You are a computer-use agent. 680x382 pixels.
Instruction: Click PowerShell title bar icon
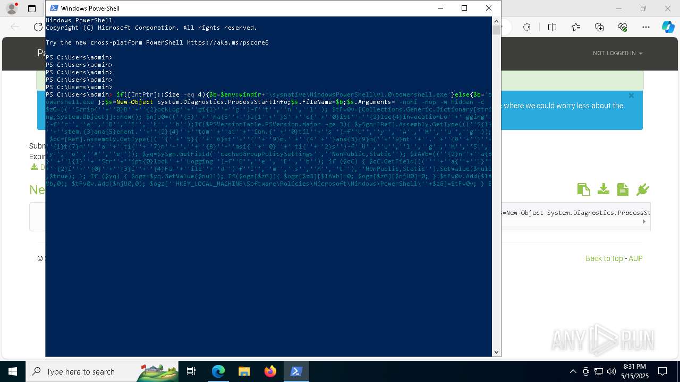(x=54, y=8)
